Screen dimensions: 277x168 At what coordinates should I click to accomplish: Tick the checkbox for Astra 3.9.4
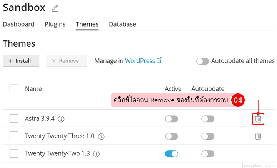(x=14, y=119)
